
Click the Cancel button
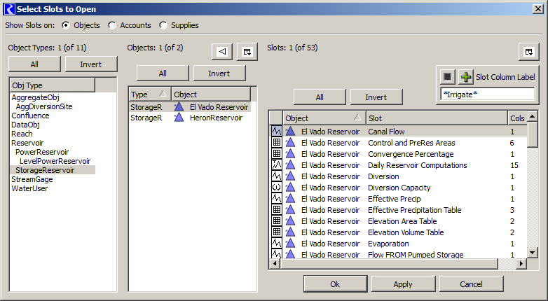click(x=471, y=284)
